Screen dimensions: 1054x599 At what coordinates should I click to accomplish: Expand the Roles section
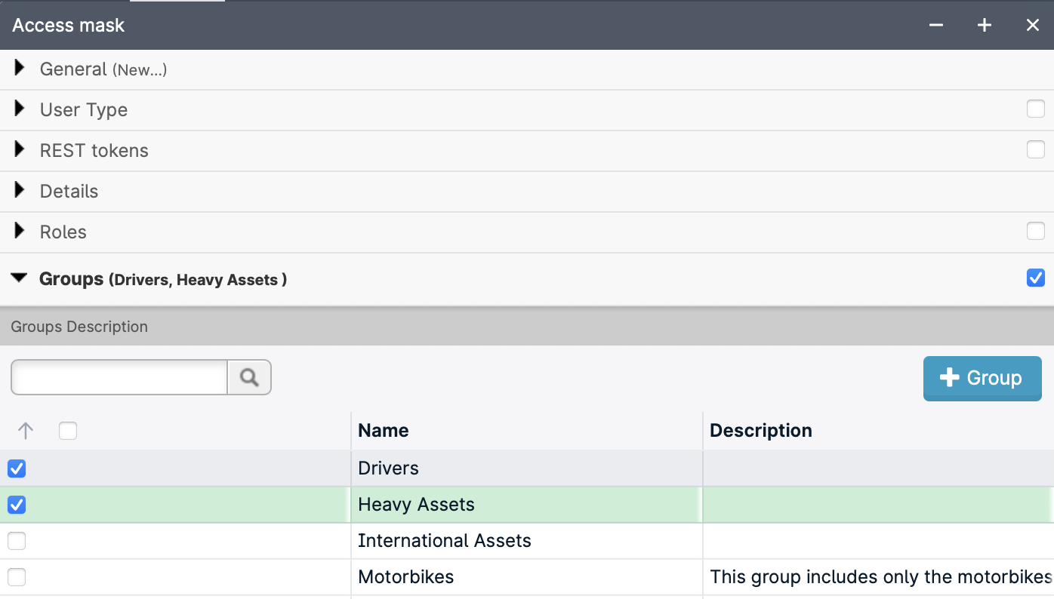[x=20, y=232]
